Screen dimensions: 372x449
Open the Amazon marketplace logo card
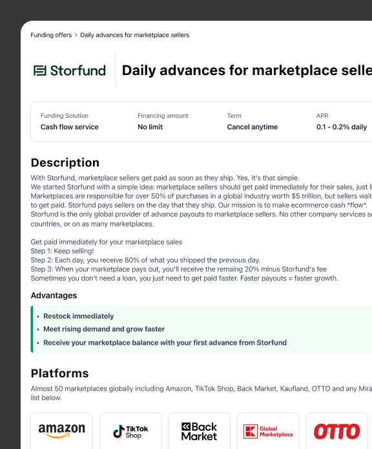pos(62,431)
